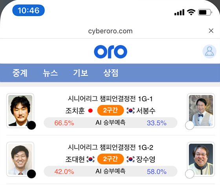The width and height of the screenshot is (220, 185).
Task: Open the 중계 tab
Action: coord(20,73)
